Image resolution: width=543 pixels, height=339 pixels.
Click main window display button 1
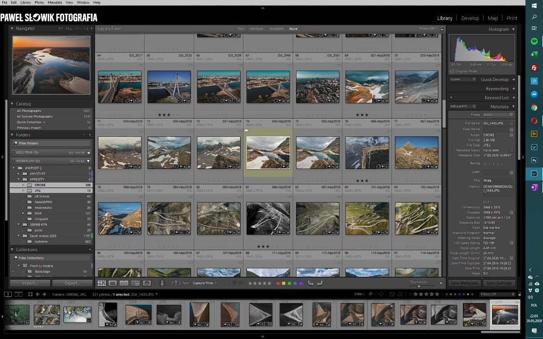7,294
